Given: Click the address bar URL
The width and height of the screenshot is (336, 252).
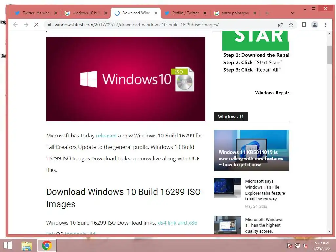Looking at the screenshot, I should point(136,25).
